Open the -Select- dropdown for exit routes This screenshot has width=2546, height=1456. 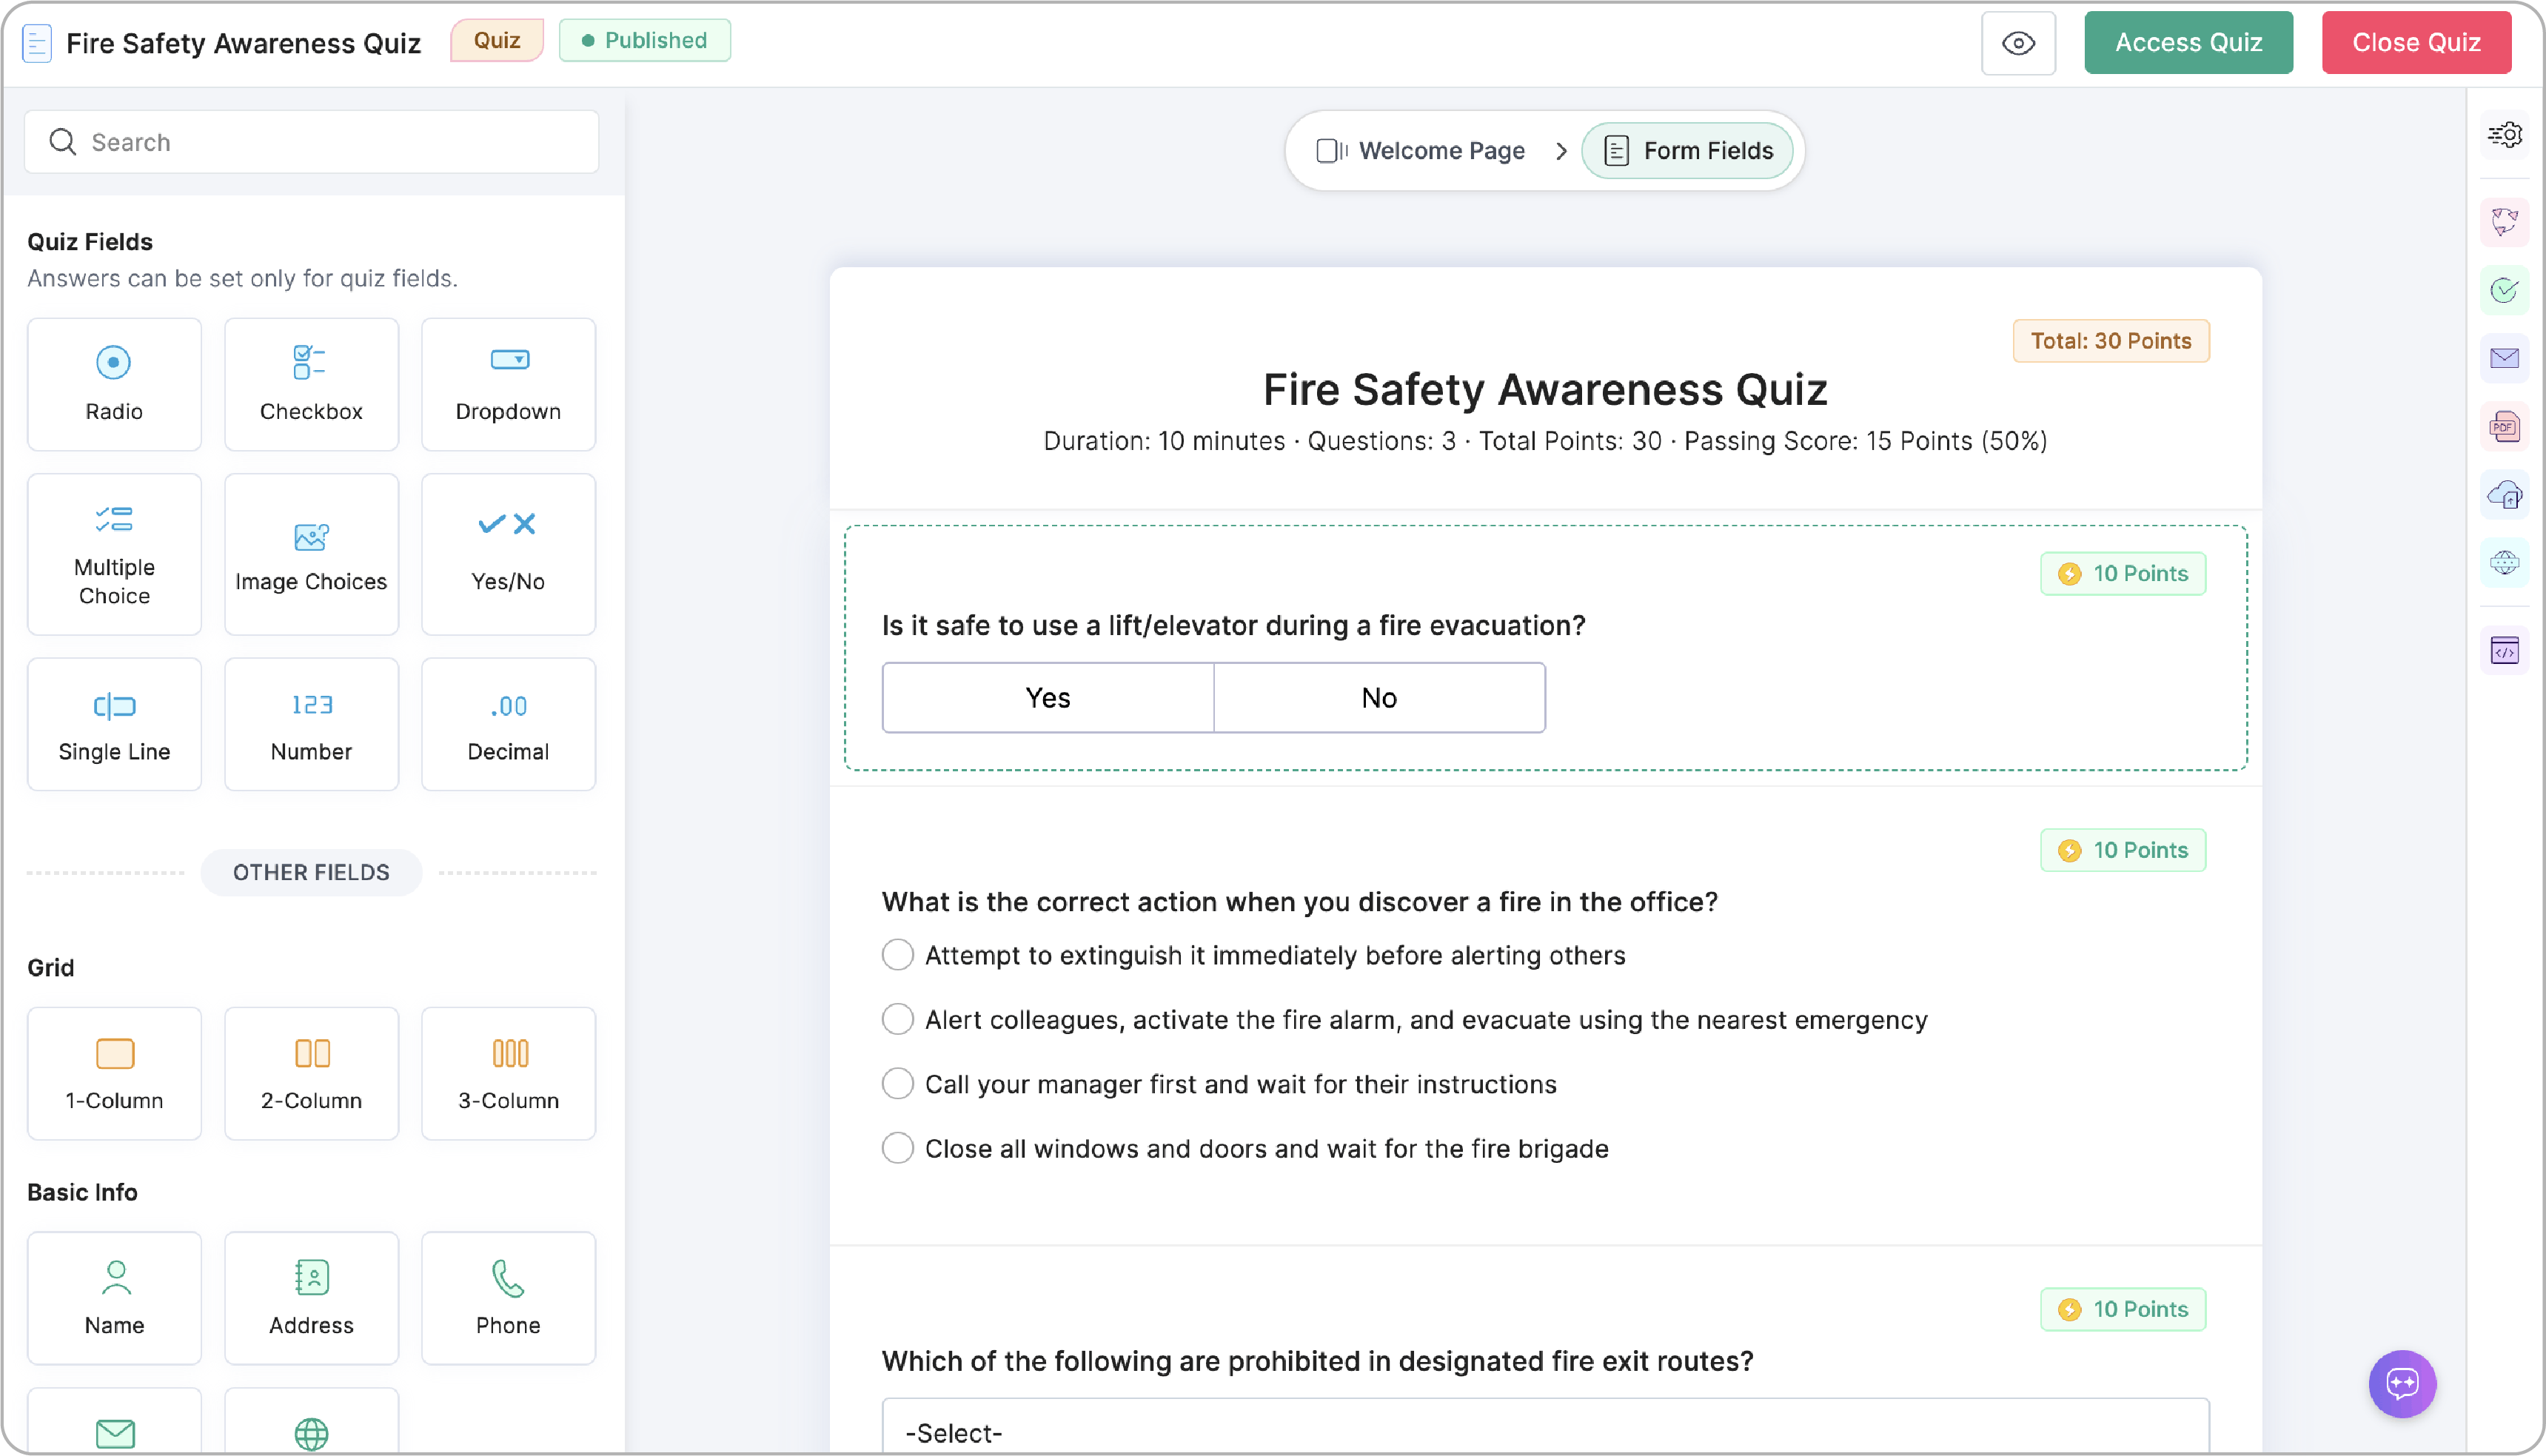[1545, 1427]
